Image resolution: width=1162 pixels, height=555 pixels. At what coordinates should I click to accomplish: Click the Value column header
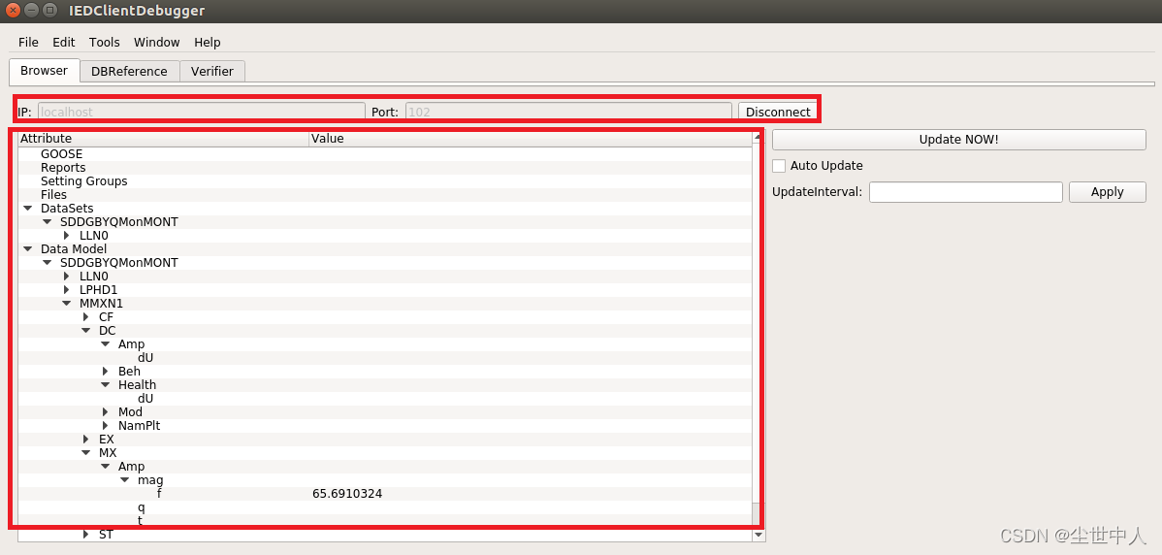(x=531, y=139)
